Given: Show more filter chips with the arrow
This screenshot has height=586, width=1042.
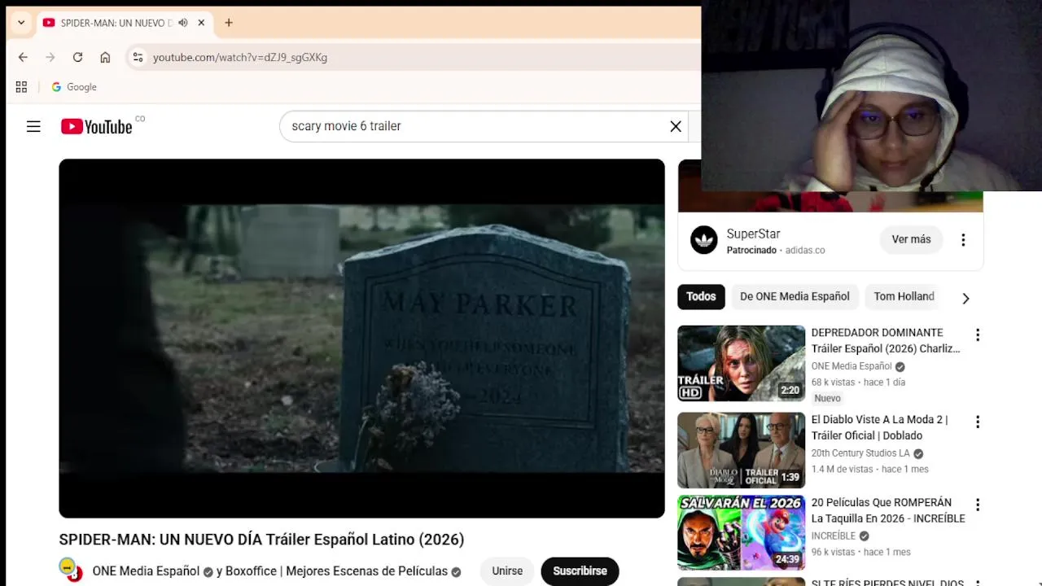Looking at the screenshot, I should (x=965, y=298).
